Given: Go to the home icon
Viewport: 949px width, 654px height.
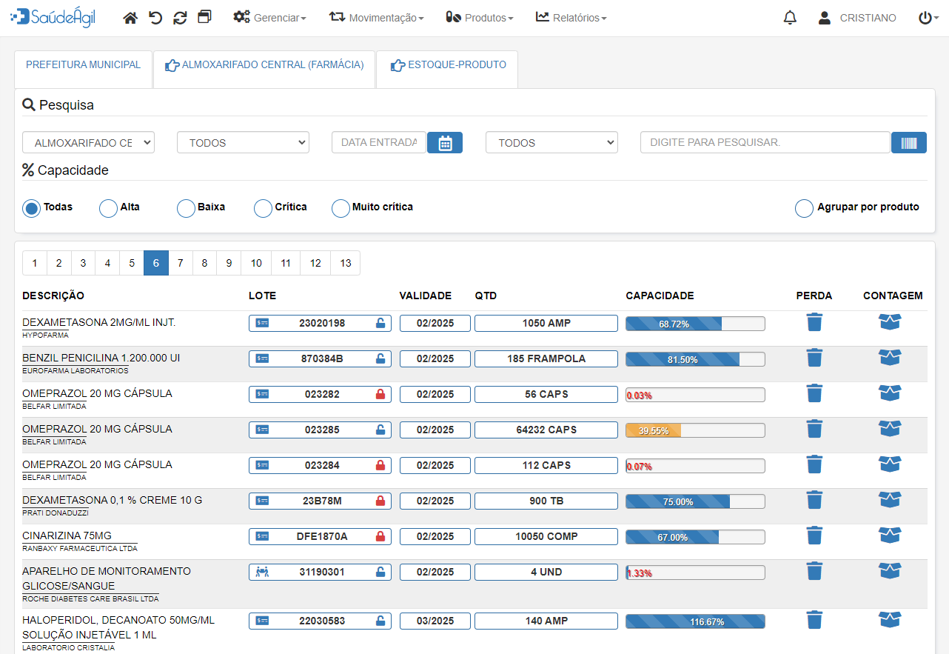Looking at the screenshot, I should 130,18.
